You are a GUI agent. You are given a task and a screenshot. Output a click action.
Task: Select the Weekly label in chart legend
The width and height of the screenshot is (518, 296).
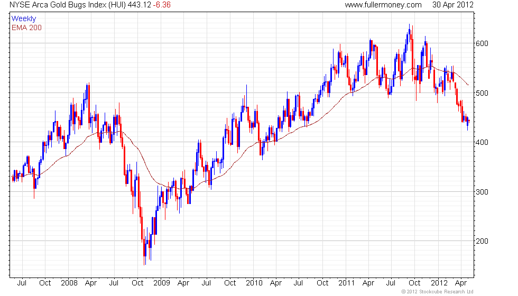click(23, 19)
